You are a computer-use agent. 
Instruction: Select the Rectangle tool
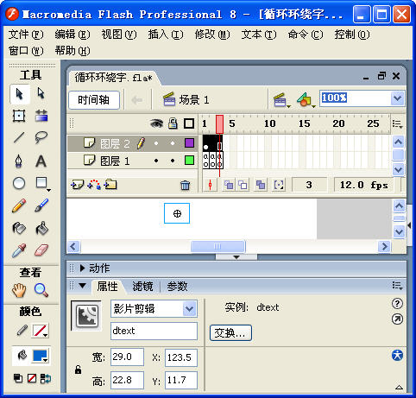[x=41, y=183]
